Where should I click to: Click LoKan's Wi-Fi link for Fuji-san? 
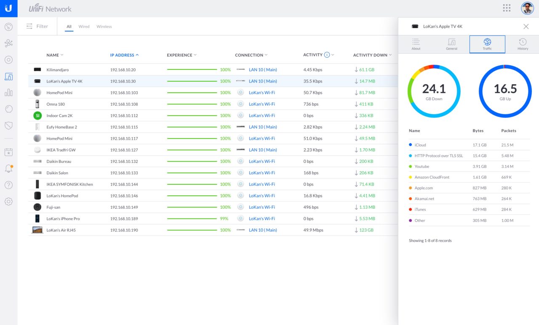pos(262,207)
